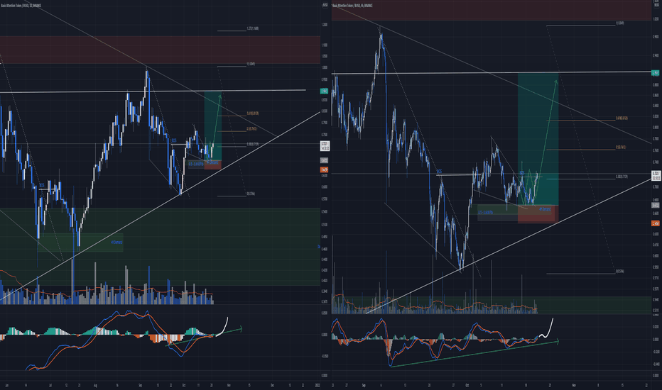Image resolution: width=662 pixels, height=390 pixels.
Task: Select the white MACD projection curve on 4h chart
Action: tap(546, 329)
